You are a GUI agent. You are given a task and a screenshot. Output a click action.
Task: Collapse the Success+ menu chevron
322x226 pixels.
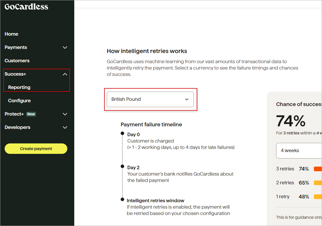click(65, 74)
